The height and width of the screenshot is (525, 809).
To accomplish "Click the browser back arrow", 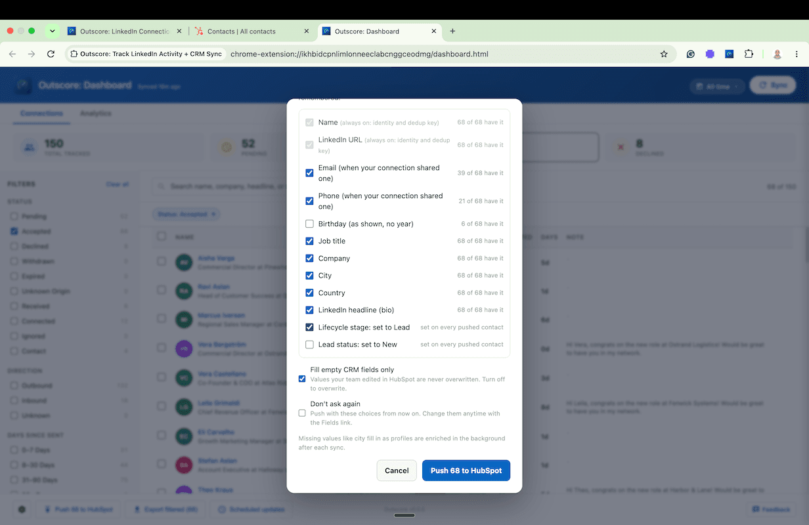I will (12, 54).
